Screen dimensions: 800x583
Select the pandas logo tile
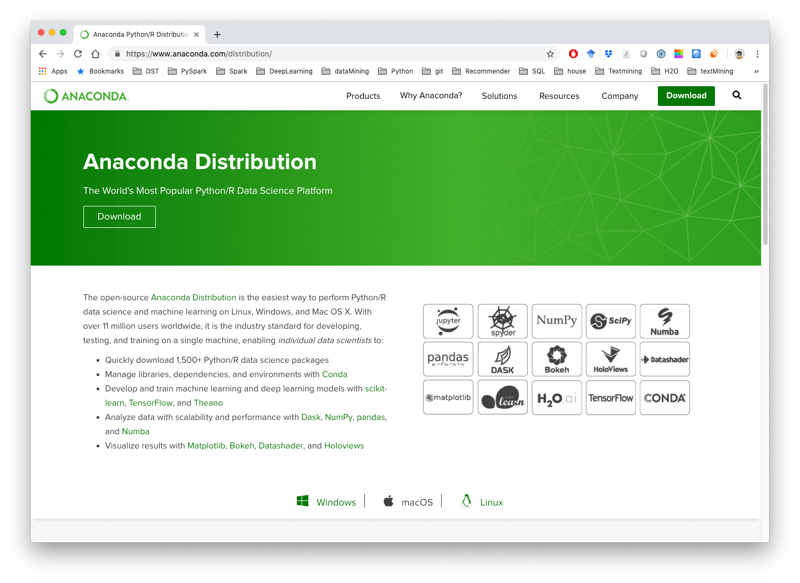click(448, 359)
